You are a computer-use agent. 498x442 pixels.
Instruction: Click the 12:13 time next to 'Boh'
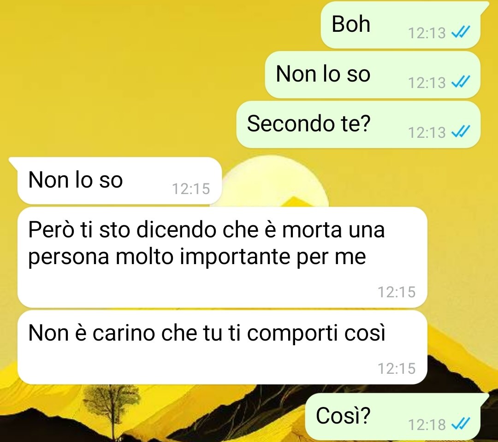coord(427,33)
